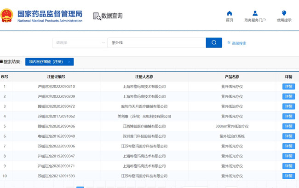Click the 使用提示 lightbulb icon
The height and width of the screenshot is (188, 299).
tap(284, 13)
